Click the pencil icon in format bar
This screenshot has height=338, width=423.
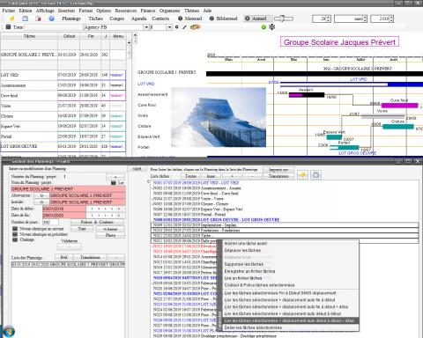[x=184, y=27]
